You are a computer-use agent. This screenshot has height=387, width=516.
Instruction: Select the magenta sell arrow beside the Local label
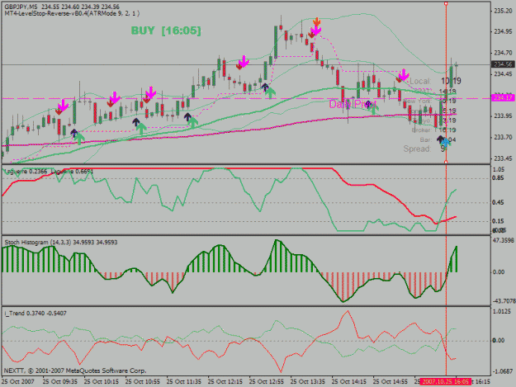[x=404, y=74]
